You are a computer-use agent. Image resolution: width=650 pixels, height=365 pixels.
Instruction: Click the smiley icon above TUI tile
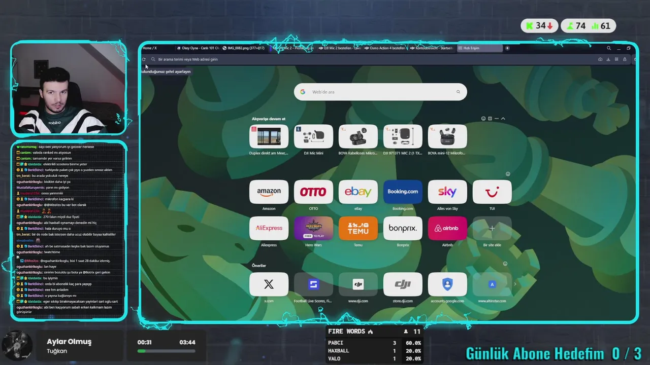[508, 174]
